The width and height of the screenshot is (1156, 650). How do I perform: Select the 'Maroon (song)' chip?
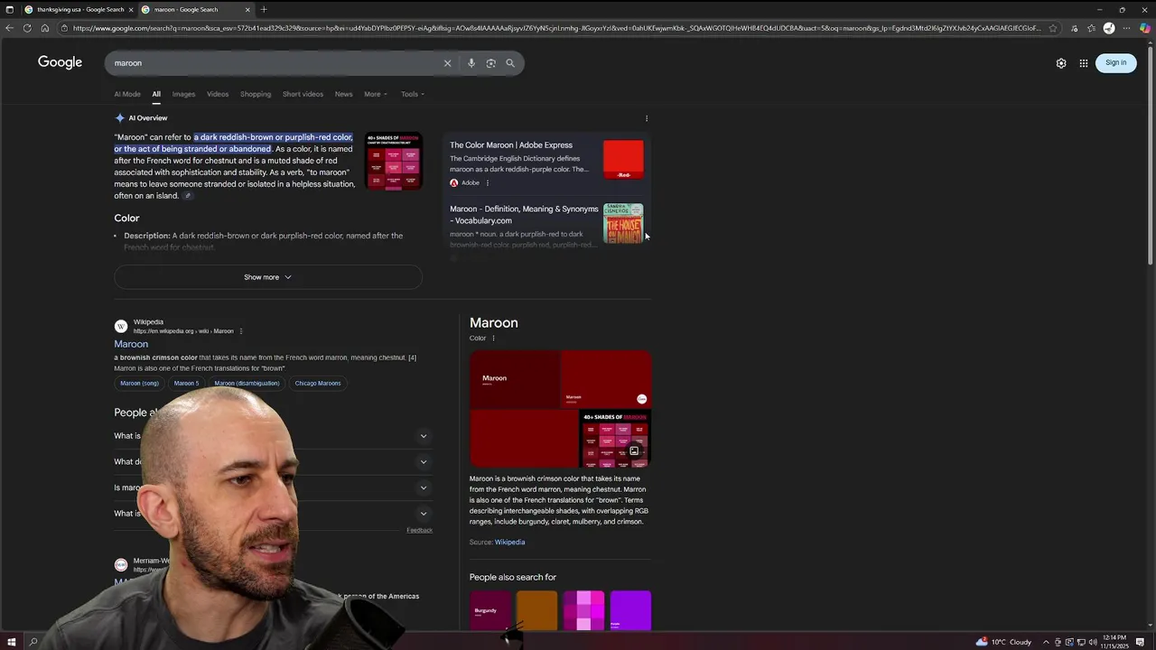pos(139,383)
